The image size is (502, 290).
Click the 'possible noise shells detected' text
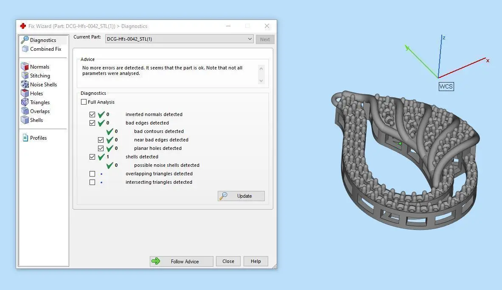(x=167, y=165)
